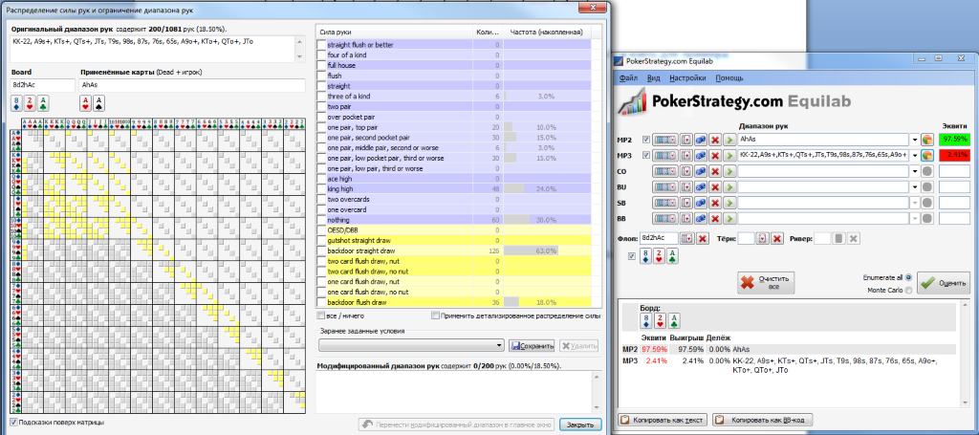This screenshot has width=979, height=435.
Task: Click blue chips icon in MP2 row
Action: point(701,140)
